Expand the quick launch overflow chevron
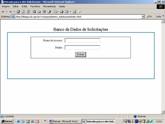 (x=45, y=121)
